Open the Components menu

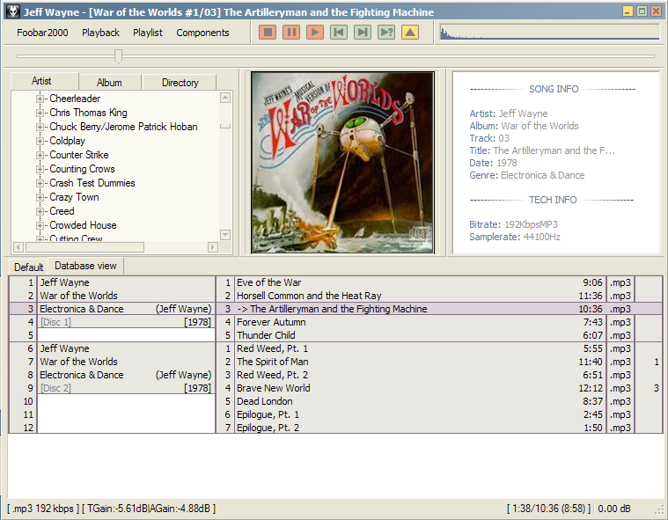[x=202, y=33]
